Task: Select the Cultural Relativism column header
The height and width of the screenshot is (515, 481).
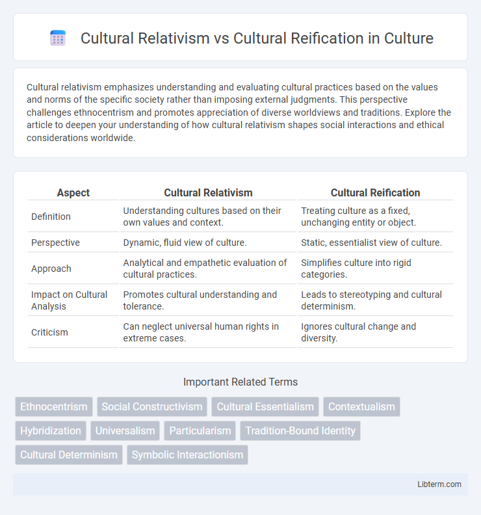Action: pyautogui.click(x=208, y=192)
